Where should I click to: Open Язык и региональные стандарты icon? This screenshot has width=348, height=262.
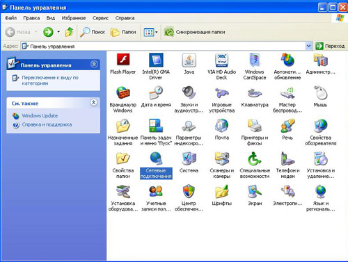click(320, 192)
